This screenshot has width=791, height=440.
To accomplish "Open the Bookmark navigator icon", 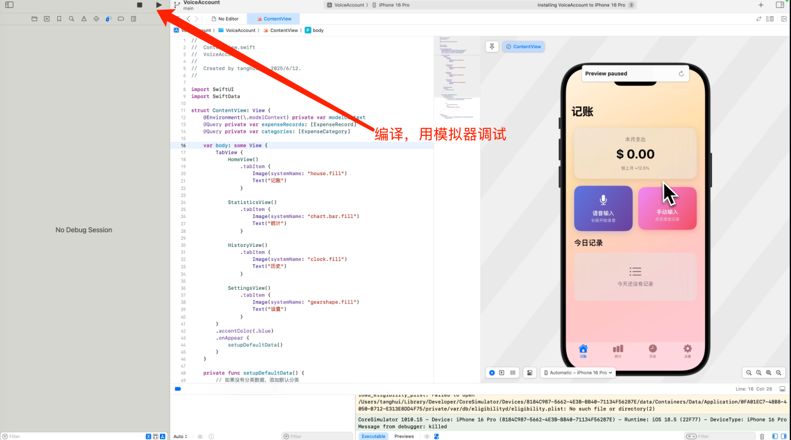I will click(x=59, y=19).
